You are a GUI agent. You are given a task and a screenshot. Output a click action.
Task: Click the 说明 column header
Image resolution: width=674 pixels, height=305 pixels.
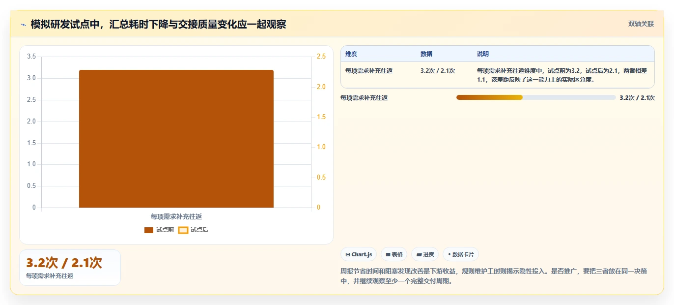pyautogui.click(x=483, y=54)
